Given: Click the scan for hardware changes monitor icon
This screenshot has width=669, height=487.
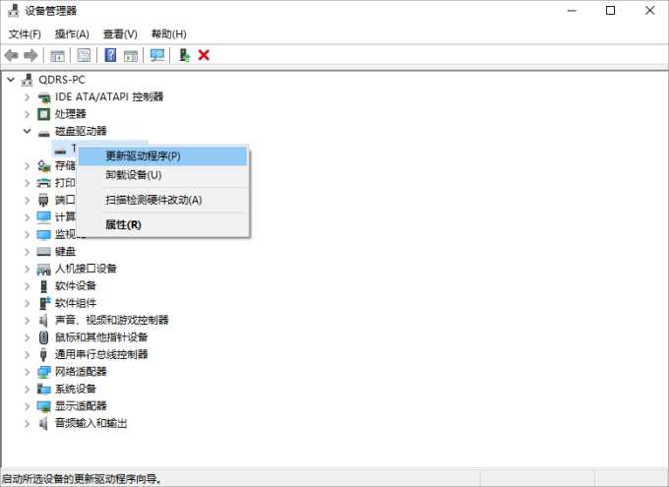Looking at the screenshot, I should 157,55.
